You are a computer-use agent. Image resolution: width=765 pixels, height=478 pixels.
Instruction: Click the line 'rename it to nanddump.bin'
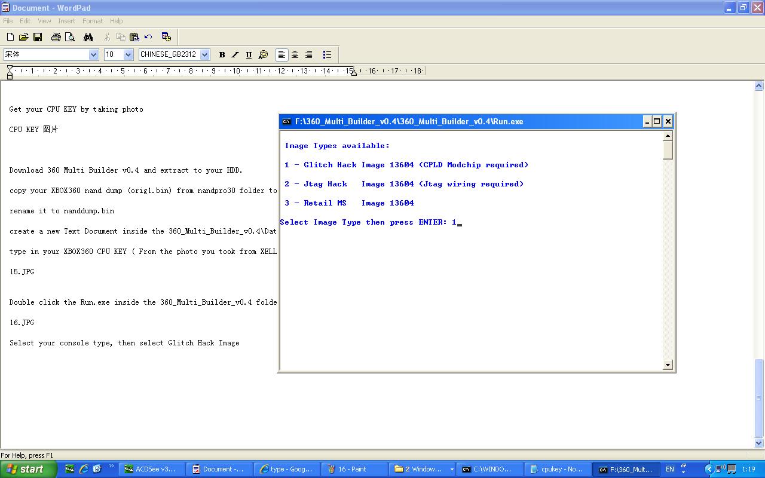pyautogui.click(x=62, y=211)
